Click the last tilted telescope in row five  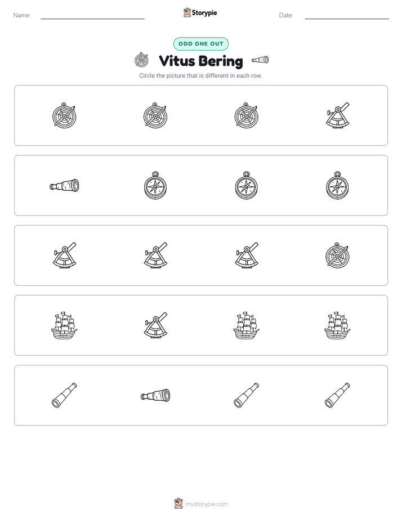[x=337, y=395]
